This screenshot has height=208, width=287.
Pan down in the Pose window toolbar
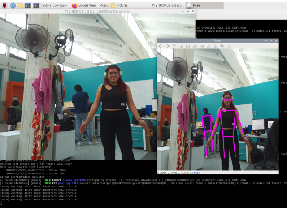coord(181,46)
